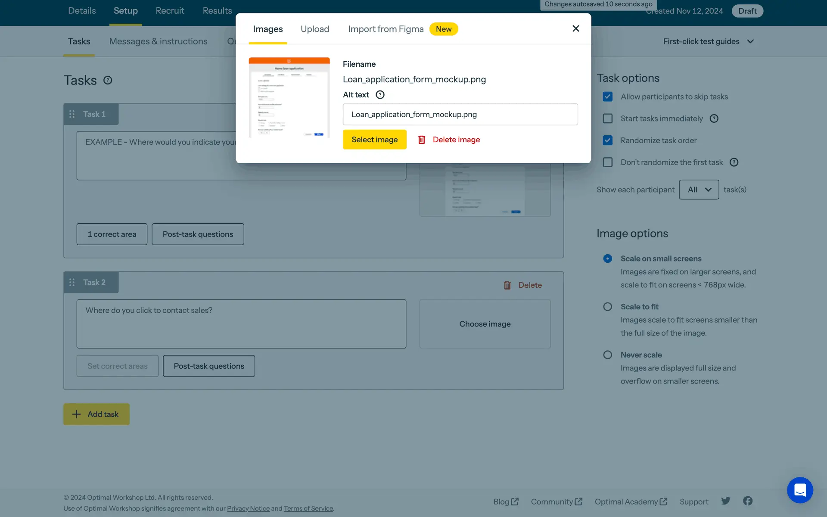The width and height of the screenshot is (827, 517).
Task: Click the Task 2 drag handle icon
Action: (72, 282)
